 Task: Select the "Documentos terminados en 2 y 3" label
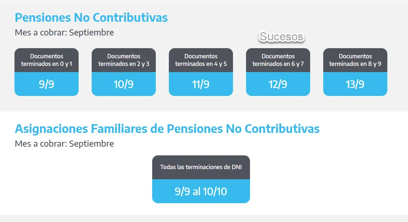(x=124, y=60)
